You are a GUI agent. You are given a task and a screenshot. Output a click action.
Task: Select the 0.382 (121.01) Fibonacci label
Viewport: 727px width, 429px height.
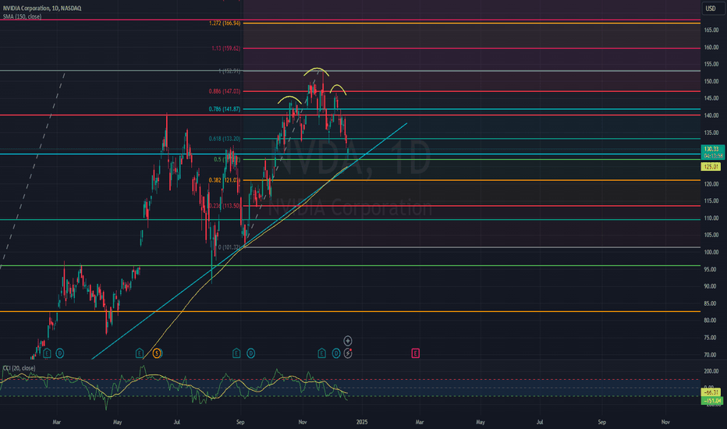pos(225,180)
